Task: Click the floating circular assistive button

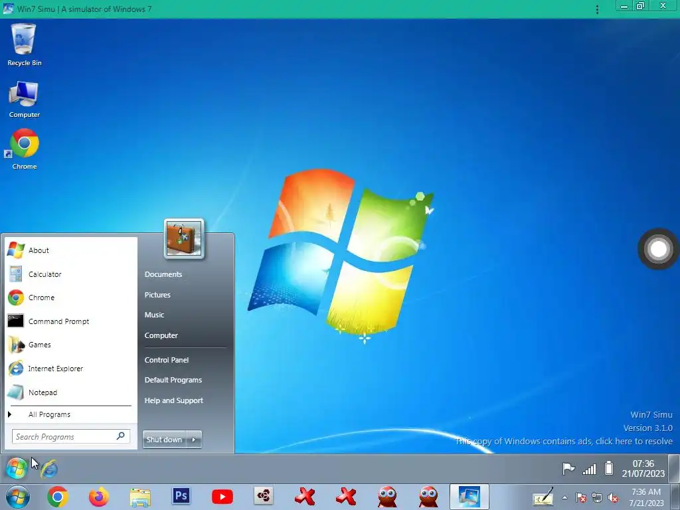Action: pos(658,249)
